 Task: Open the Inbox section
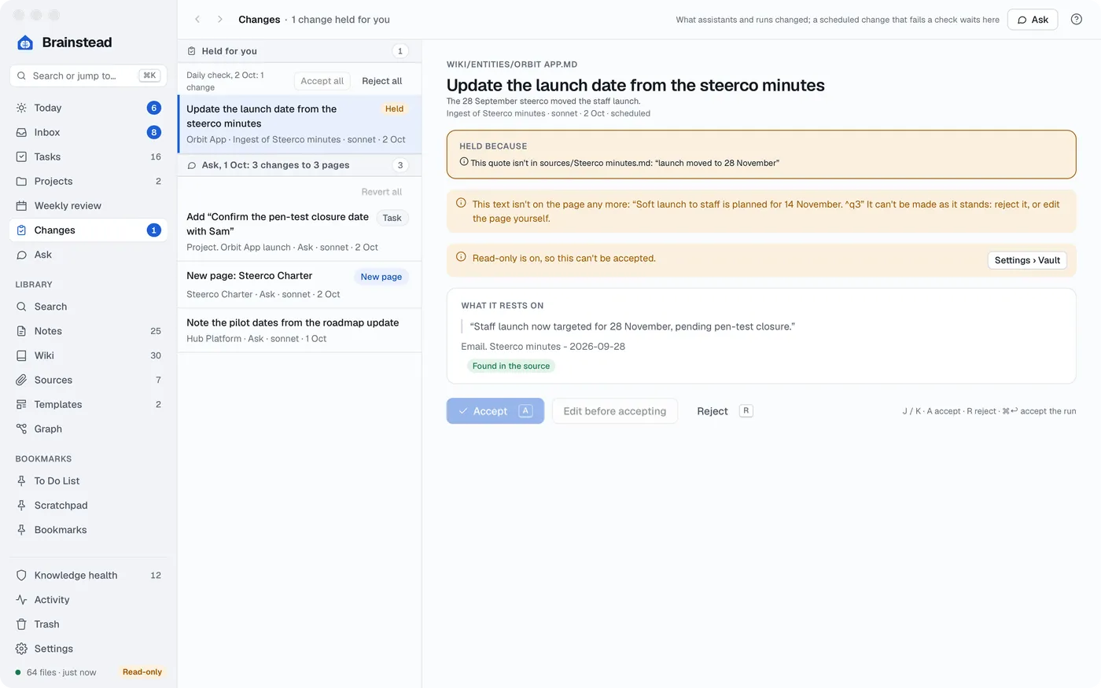88,132
